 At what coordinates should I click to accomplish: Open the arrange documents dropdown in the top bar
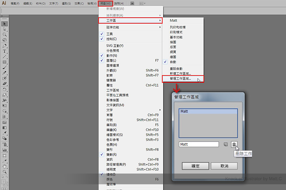tap(141, 3)
